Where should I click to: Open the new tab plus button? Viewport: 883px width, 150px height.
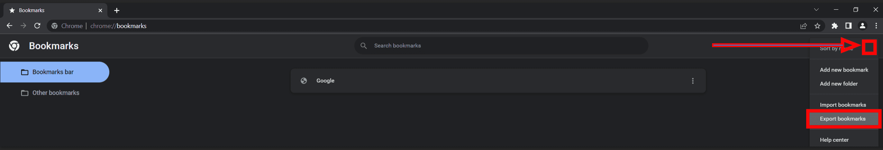[x=117, y=10]
